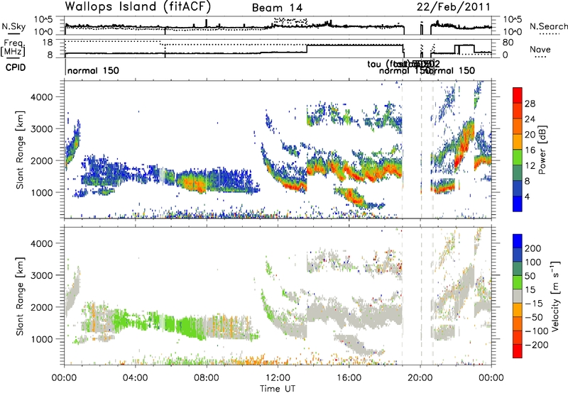Click the 'CPID' row label
The image size is (568, 393).
coord(16,67)
